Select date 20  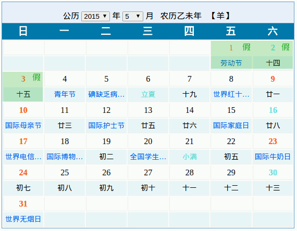[x=148, y=142]
